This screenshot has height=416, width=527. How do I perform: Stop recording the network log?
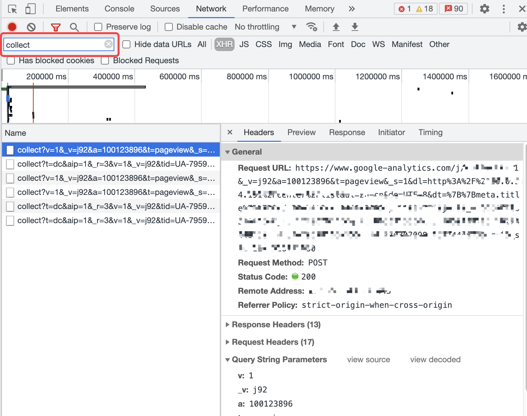[12, 27]
